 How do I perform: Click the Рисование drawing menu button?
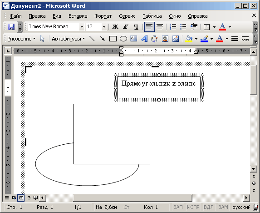pos(21,39)
